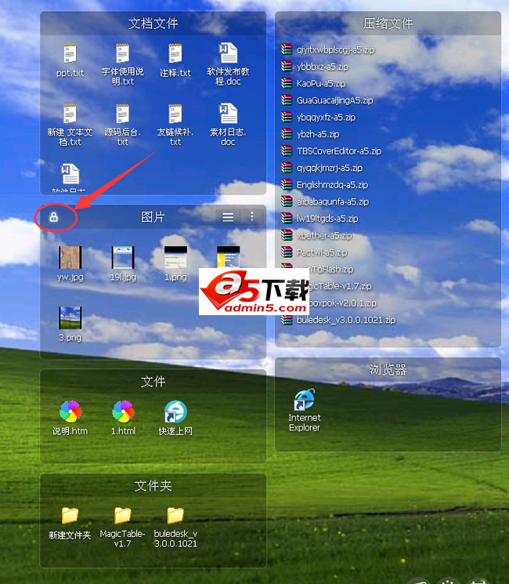Select KaoPu-a5.zip archive
The image size is (509, 584).
click(313, 83)
